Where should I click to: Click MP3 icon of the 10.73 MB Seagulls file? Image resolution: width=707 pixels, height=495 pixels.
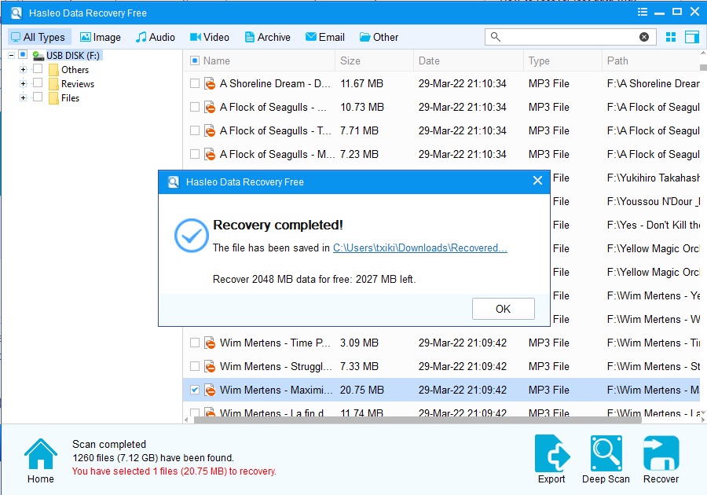210,107
